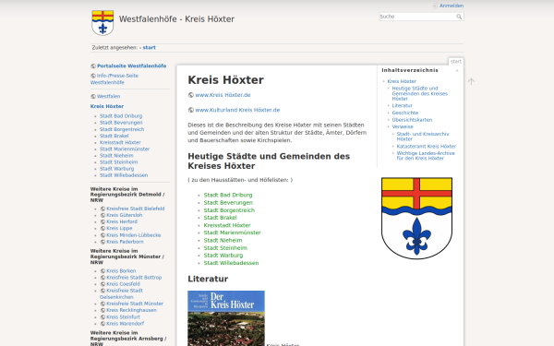
Task: Open Stadt Beverungen in sidebar
Action: point(121,123)
